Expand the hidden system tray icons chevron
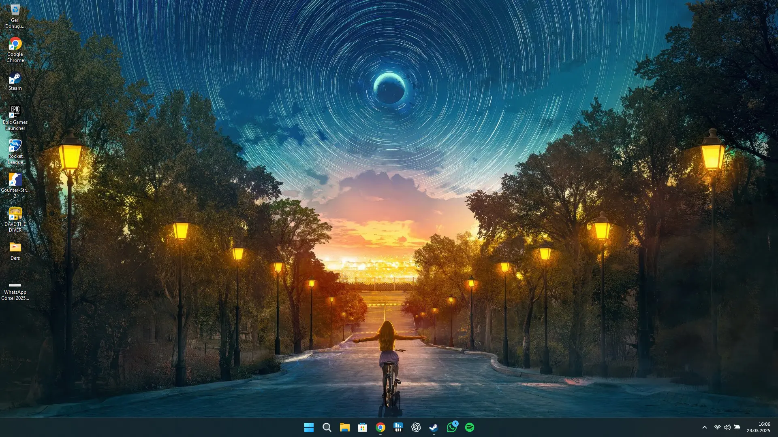Screen dimensions: 778x437 tap(704, 427)
